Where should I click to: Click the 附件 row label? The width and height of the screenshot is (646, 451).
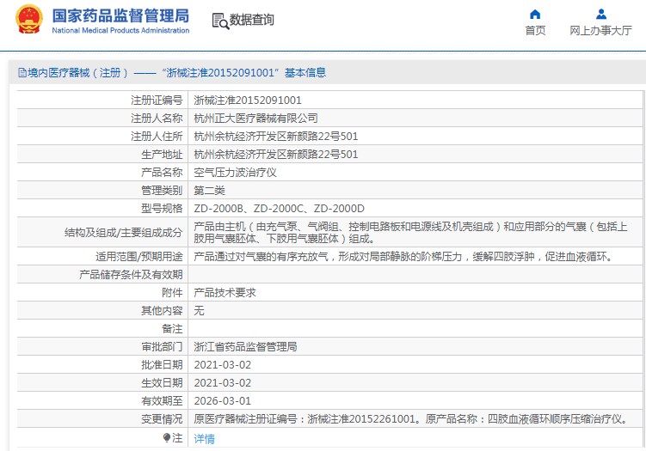pyautogui.click(x=172, y=293)
